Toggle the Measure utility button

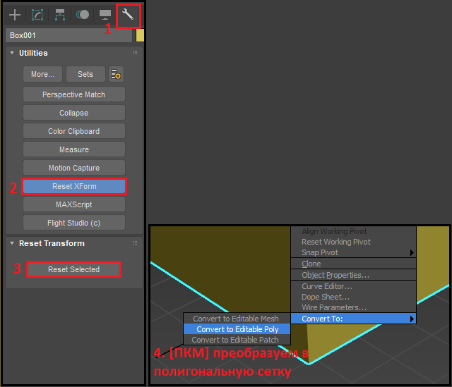[x=74, y=149]
